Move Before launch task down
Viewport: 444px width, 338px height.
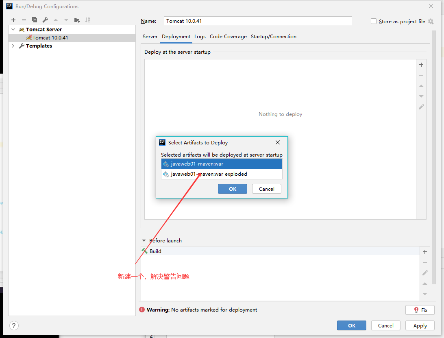(425, 294)
